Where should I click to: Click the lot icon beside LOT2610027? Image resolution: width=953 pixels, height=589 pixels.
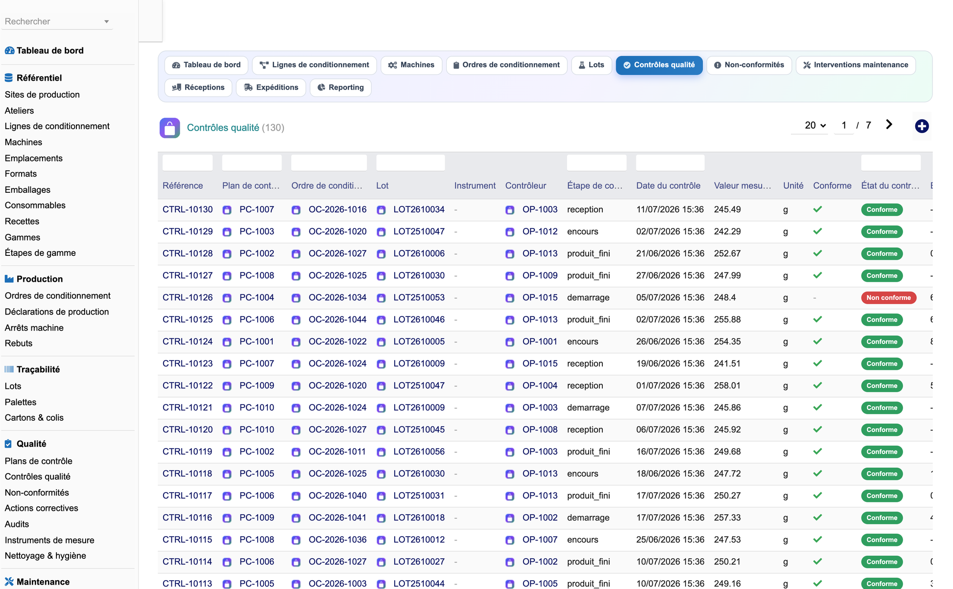pos(381,562)
